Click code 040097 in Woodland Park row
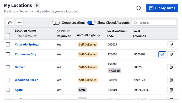Viewport: 182px width, 103px height. pyautogui.click(x=112, y=80)
